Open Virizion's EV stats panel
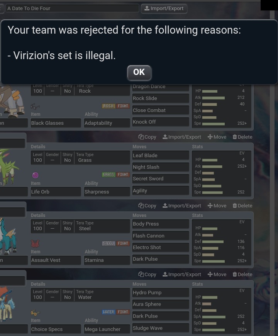The width and height of the screenshot is (278, 336). click(222, 173)
